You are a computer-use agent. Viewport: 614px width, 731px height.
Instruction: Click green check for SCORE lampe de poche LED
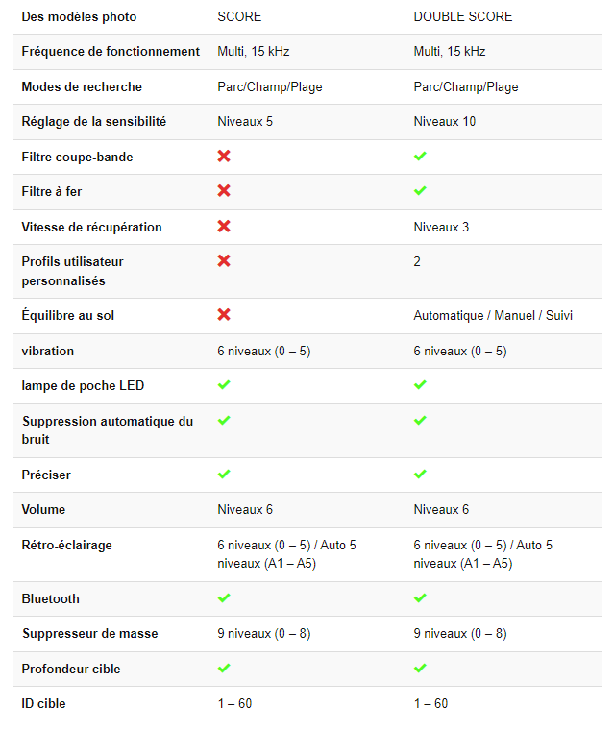tap(224, 385)
